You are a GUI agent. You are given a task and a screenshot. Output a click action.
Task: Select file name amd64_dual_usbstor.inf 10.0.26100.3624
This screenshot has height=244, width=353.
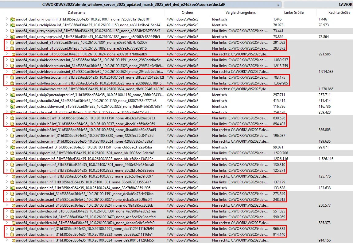click(x=84, y=205)
